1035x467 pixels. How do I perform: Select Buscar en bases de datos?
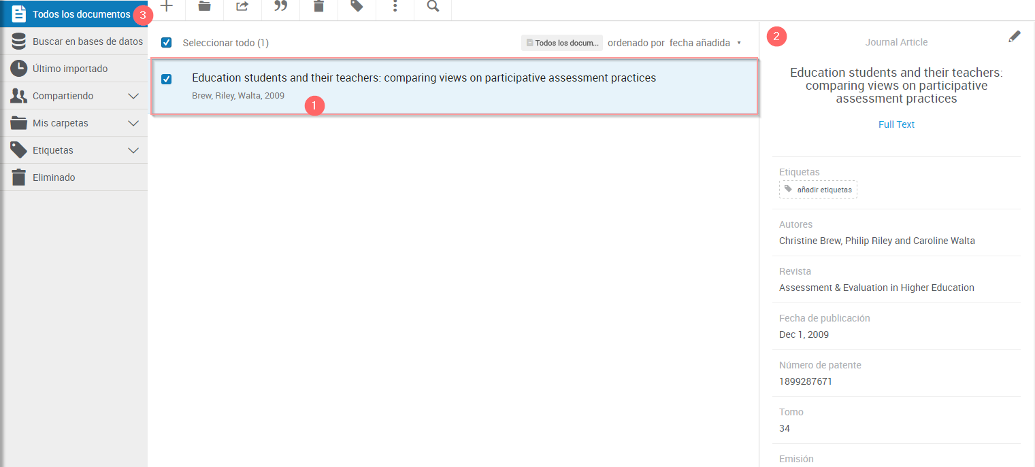pos(87,41)
